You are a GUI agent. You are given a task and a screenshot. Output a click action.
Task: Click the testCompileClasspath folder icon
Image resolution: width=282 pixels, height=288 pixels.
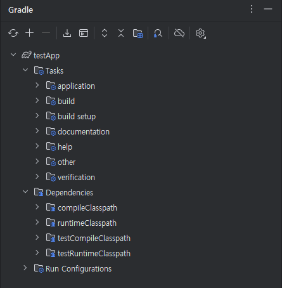tap(51, 238)
